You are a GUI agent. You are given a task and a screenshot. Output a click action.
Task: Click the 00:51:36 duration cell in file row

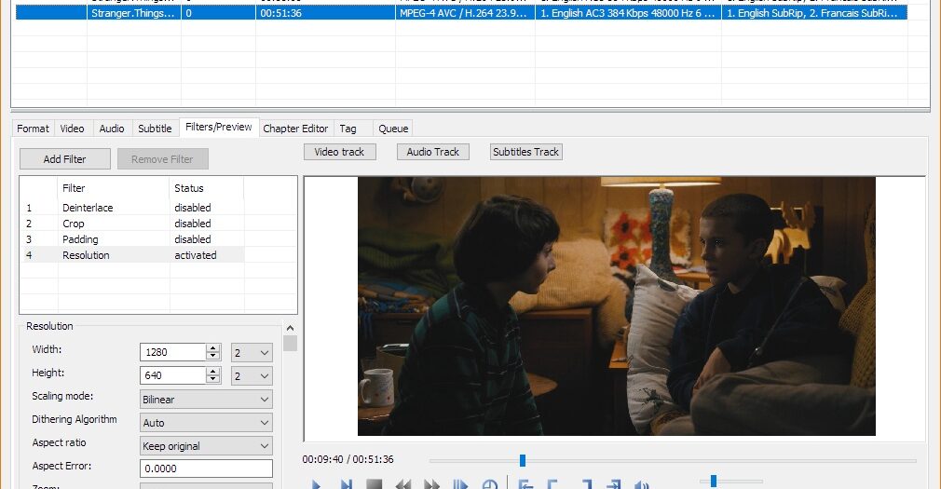pos(324,13)
